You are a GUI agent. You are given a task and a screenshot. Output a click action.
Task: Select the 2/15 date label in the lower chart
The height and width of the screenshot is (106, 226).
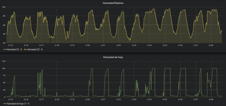[x=10, y=99]
